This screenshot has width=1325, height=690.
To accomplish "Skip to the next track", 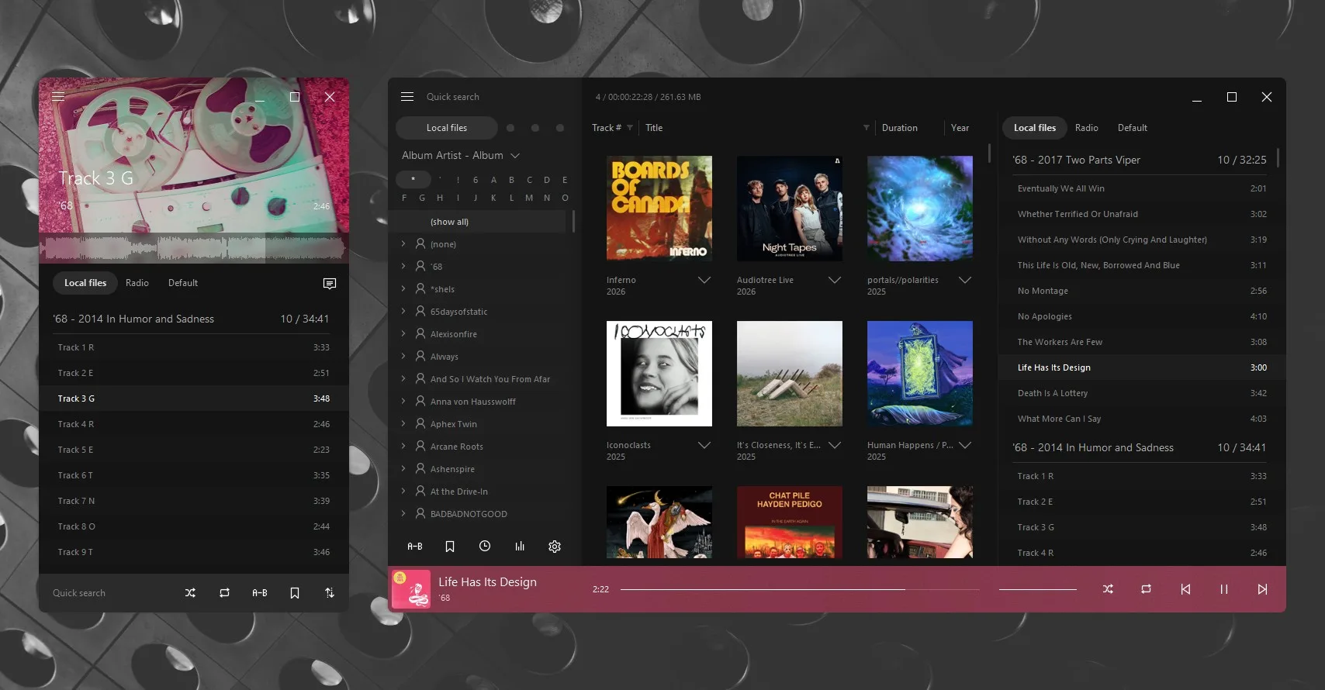I will 1262,589.
